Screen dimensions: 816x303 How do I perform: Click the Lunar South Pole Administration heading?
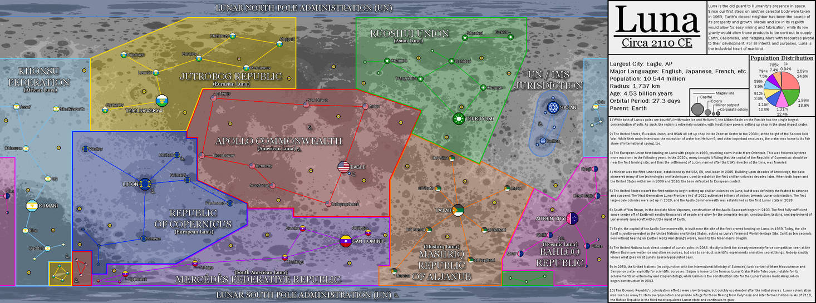[304, 295]
